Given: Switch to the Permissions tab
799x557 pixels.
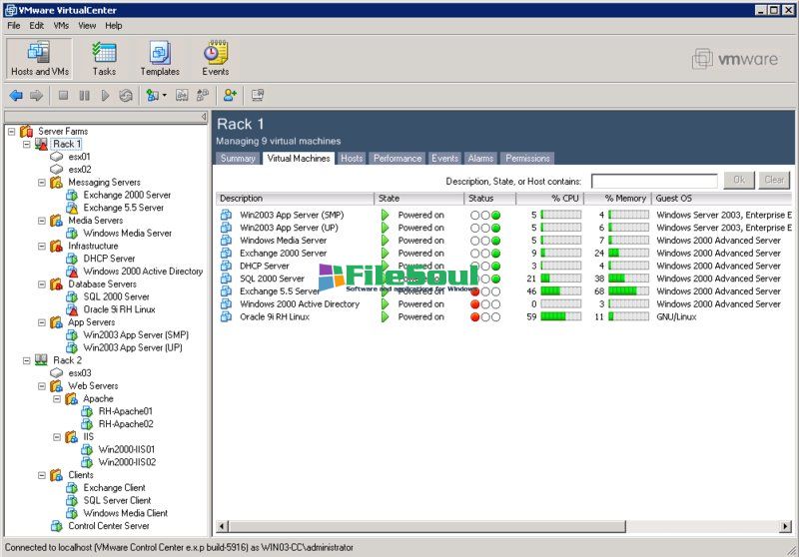Looking at the screenshot, I should (x=527, y=159).
